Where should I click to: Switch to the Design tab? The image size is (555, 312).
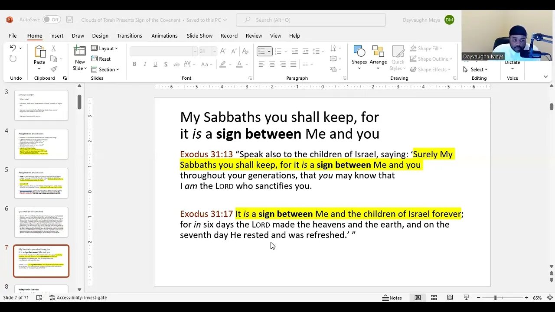click(x=100, y=36)
